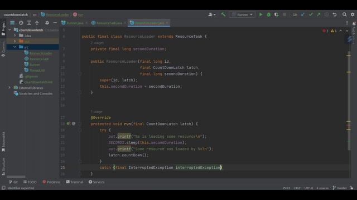Change line separator CRLF in status bar
The height and width of the screenshot is (200, 357).
[x=297, y=188]
